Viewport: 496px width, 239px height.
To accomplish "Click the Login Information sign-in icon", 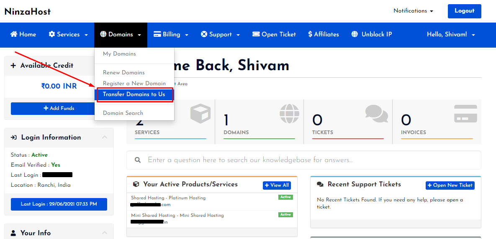I will (x=13, y=137).
